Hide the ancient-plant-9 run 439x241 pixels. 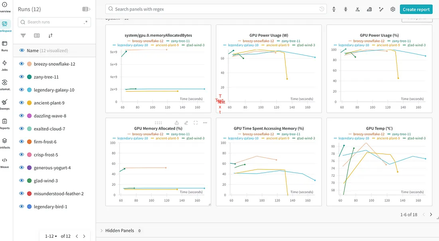(22, 103)
